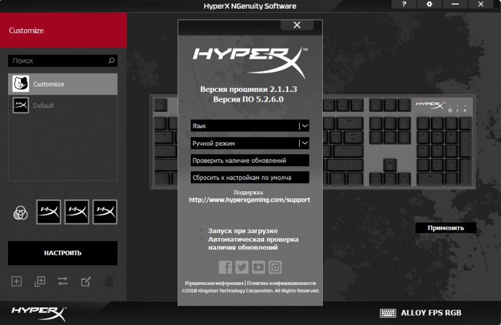Duplicate profile with copy-plus icon

tap(40, 282)
